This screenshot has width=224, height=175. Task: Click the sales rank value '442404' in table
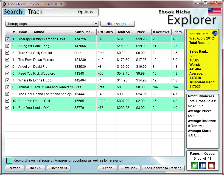tap(80, 80)
